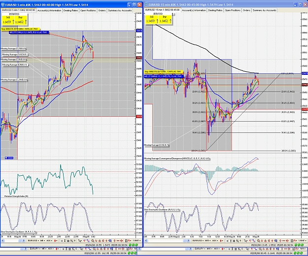
Task: Open EUR/JPY symbol dropdown in bottom-left window
Action: click(36, 249)
